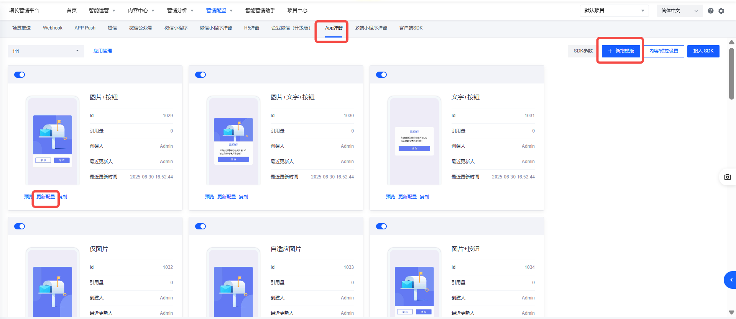This screenshot has height=319, width=736.
Task: Toggle the 自适应图片 template switch
Action: 200,226
